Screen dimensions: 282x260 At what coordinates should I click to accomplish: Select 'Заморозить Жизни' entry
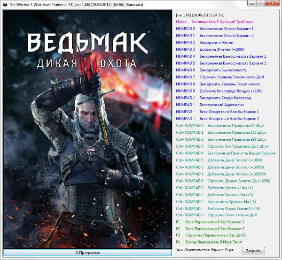click(217, 42)
